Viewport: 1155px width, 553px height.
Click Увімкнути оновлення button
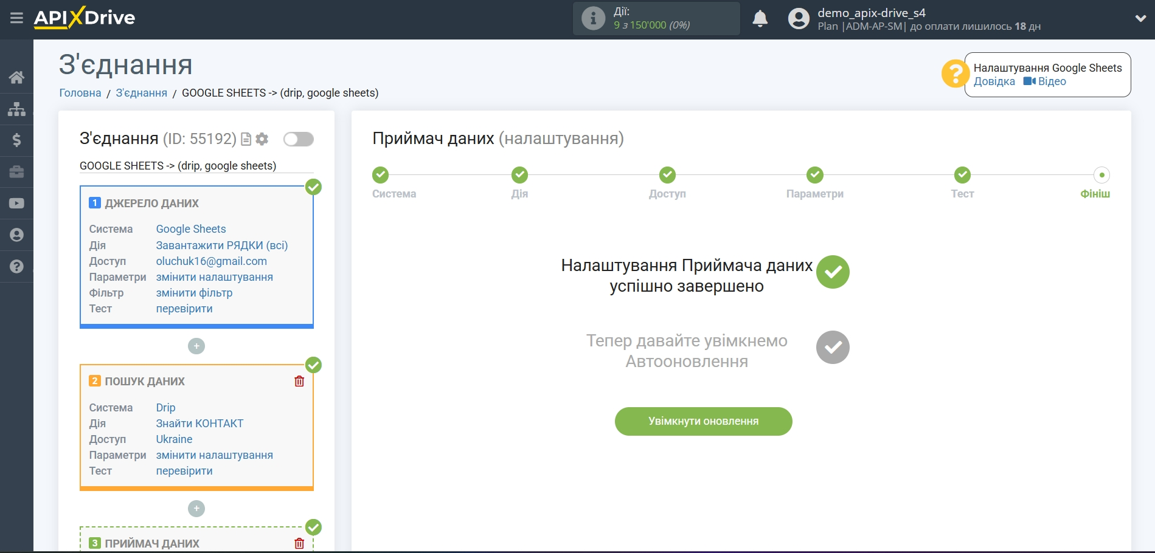tap(703, 421)
